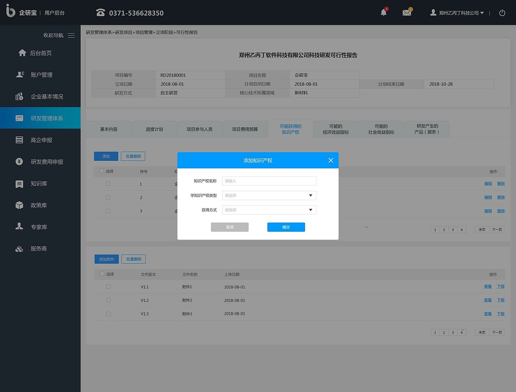
Task: Click 下一页 in the attachments pagination
Action: pos(497,332)
